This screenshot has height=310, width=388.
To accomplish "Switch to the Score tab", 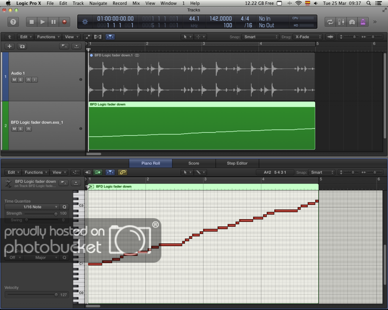I will point(194,163).
